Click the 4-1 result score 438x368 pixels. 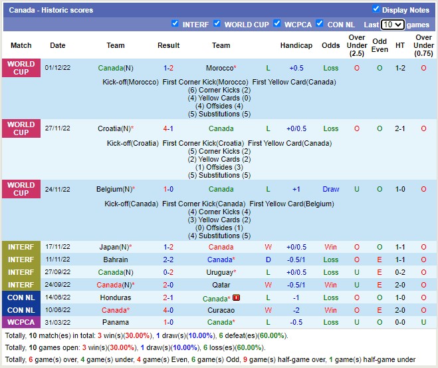[x=168, y=129]
